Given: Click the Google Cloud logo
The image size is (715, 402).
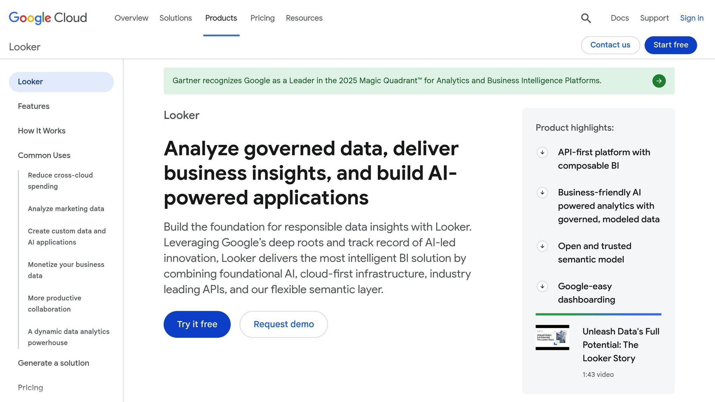Looking at the screenshot, I should click(47, 17).
